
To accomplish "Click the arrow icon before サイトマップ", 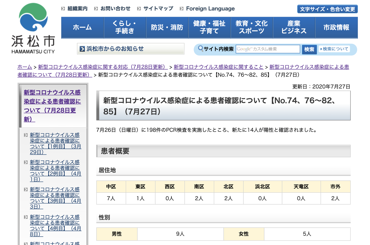I will (x=139, y=9).
